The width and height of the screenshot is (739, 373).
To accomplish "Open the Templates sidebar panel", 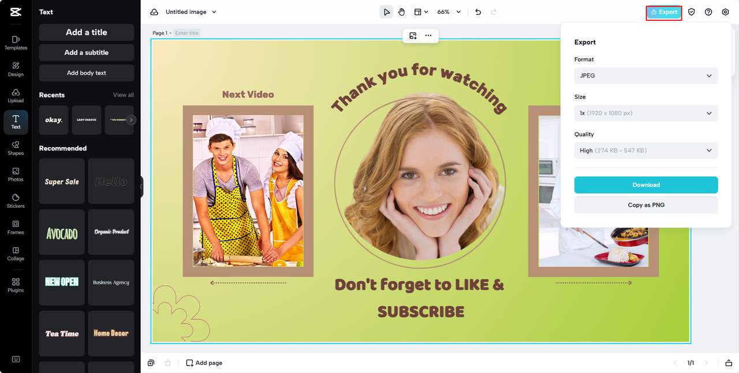I will (x=16, y=43).
